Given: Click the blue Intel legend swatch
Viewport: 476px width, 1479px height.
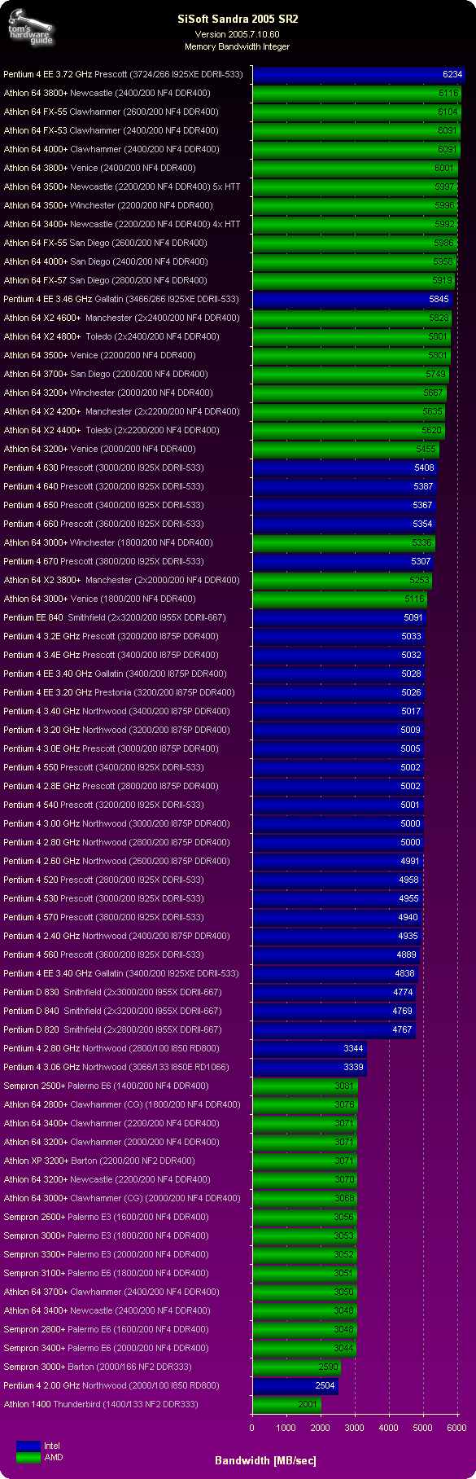Looking at the screenshot, I should 28,1446.
